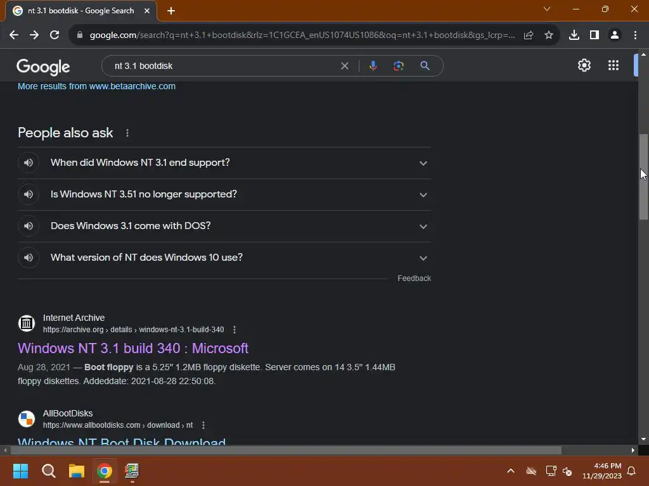This screenshot has height=486, width=649.
Task: Open clock showing 4:46 PM
Action: pos(602,471)
